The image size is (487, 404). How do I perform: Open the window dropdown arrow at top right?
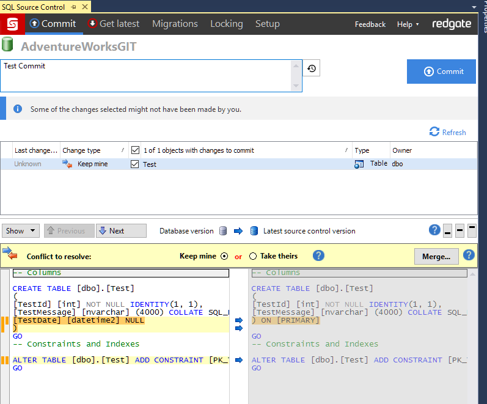pyautogui.click(x=474, y=6)
